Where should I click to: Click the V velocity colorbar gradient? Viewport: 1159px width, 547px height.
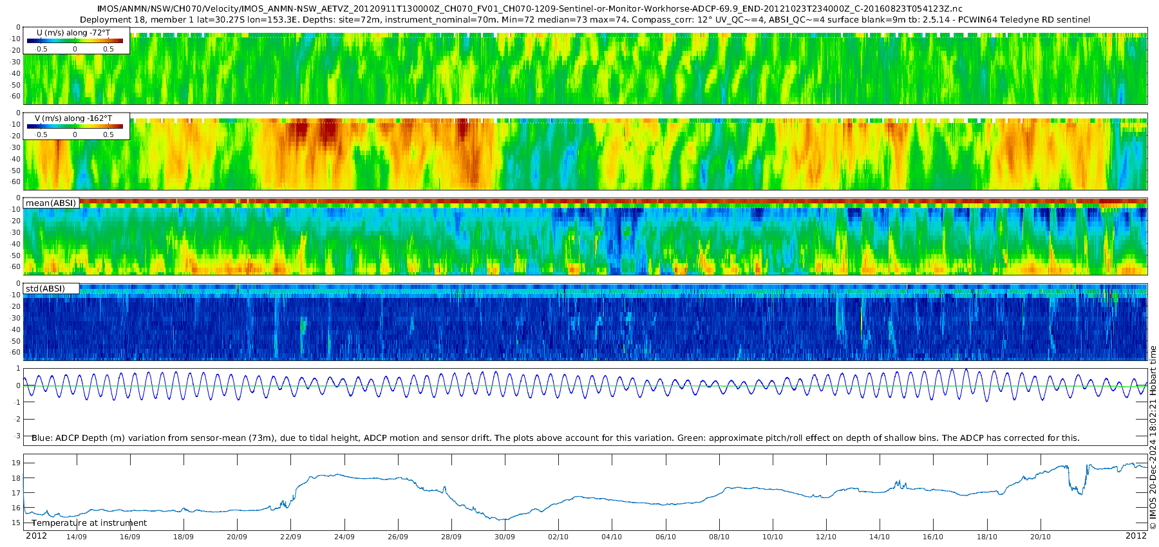click(75, 126)
